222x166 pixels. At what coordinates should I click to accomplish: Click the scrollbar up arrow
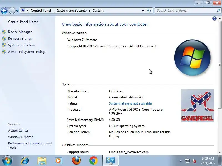(x=220, y=19)
